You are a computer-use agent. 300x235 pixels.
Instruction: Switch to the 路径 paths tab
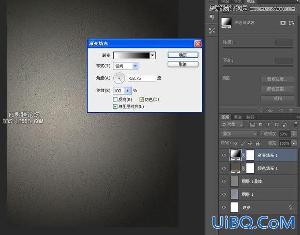click(x=250, y=117)
